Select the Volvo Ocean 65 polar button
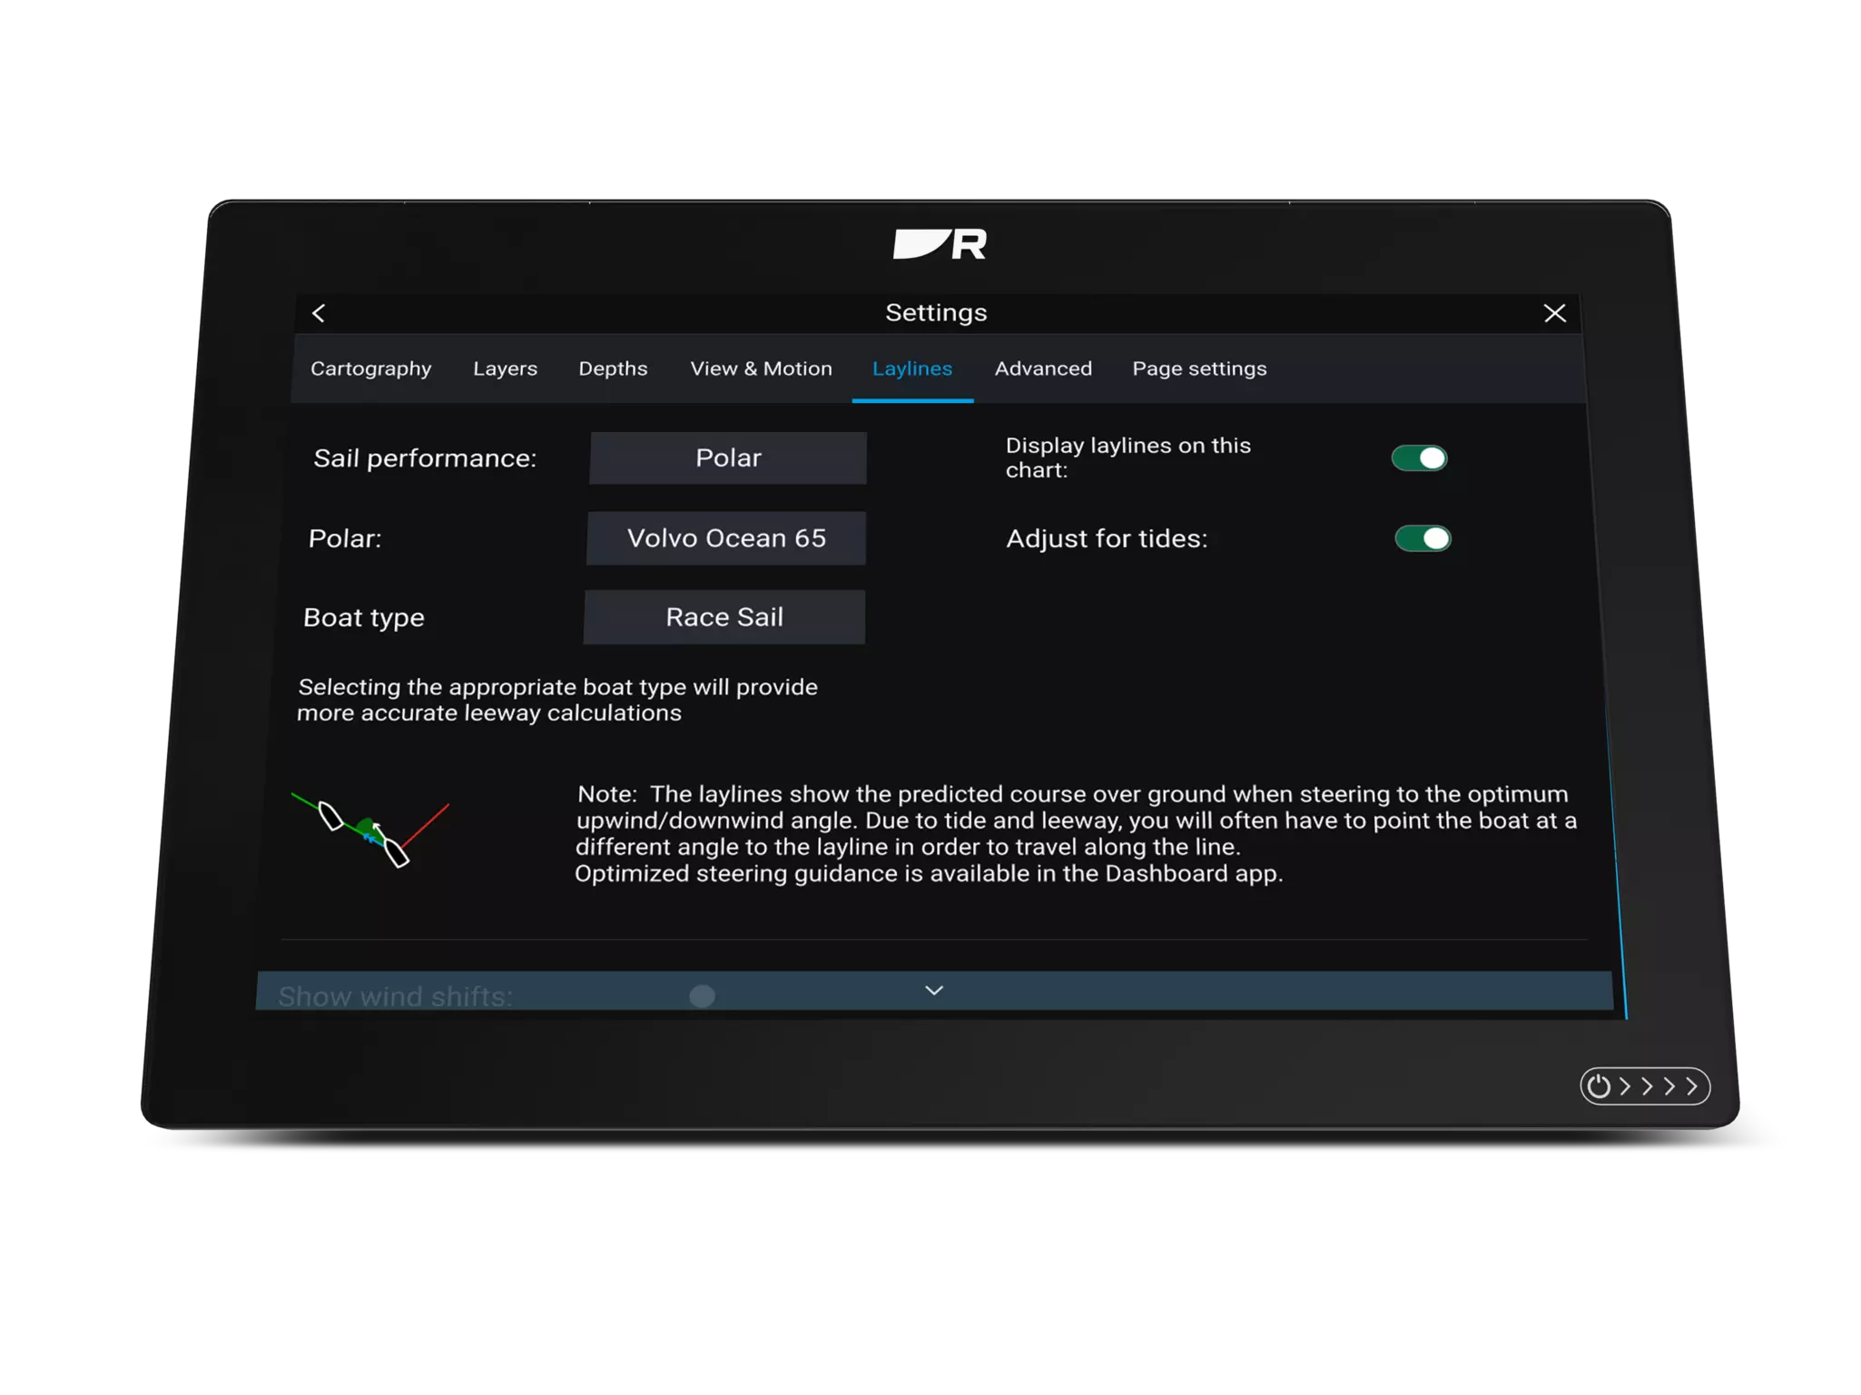Image resolution: width=1861 pixels, height=1395 pixels. [x=727, y=538]
